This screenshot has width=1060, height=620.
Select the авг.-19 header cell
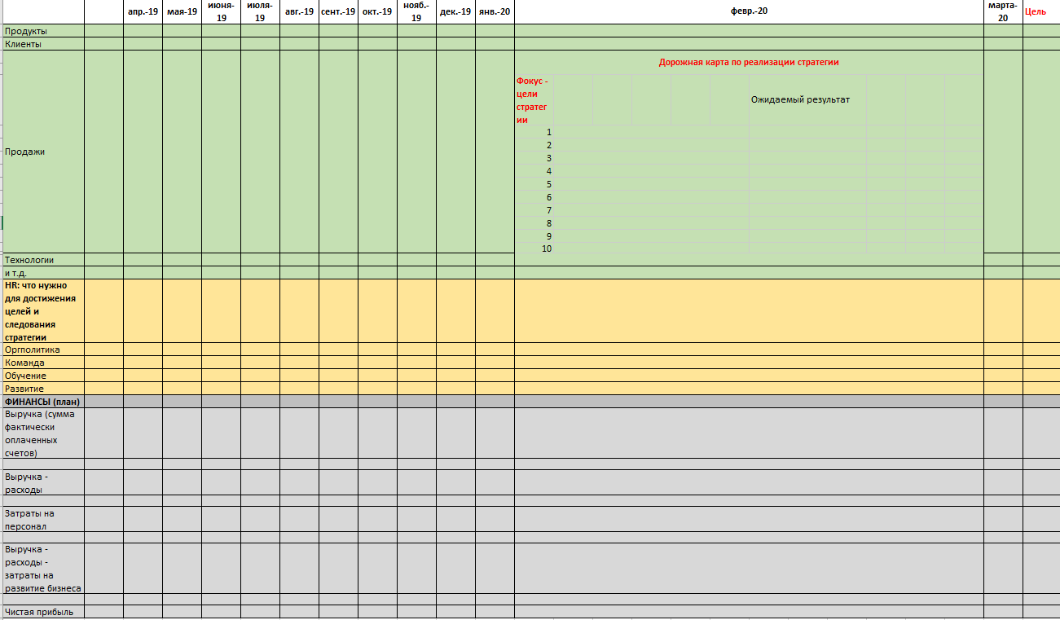pyautogui.click(x=299, y=12)
